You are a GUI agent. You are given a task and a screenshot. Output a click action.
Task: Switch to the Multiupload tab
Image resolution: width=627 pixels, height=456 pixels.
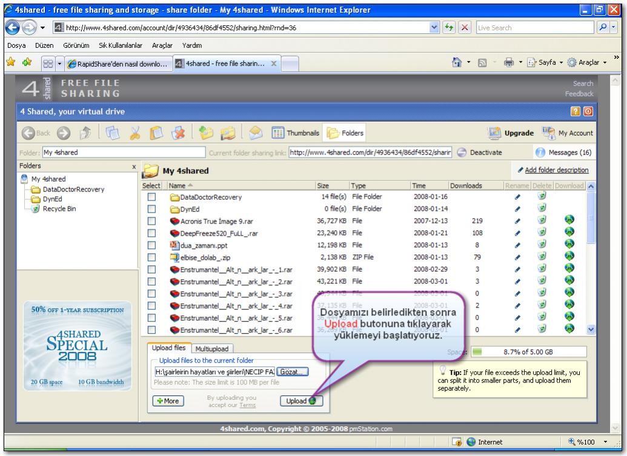tap(210, 349)
